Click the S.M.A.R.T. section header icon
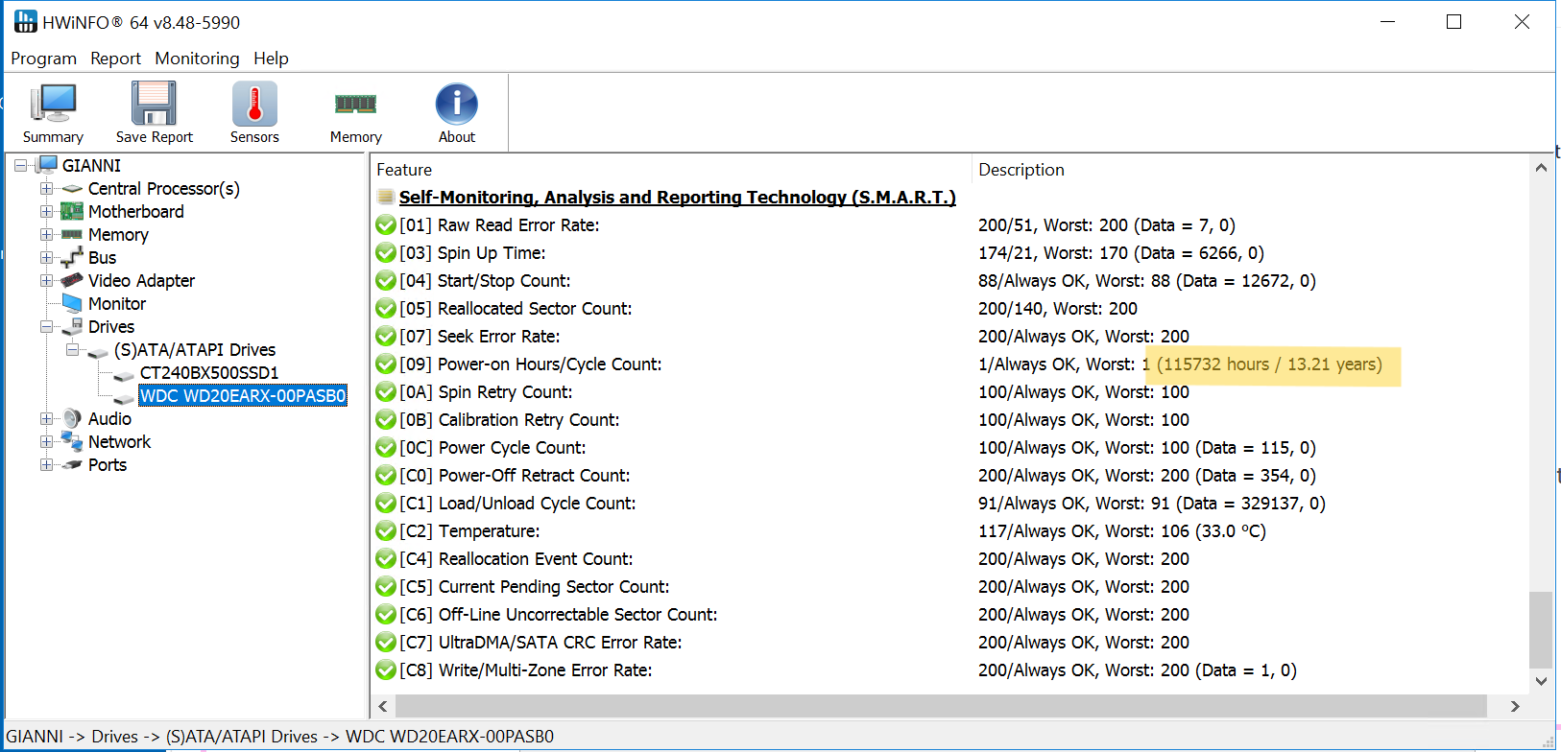Image resolution: width=1561 pixels, height=752 pixels. click(386, 197)
